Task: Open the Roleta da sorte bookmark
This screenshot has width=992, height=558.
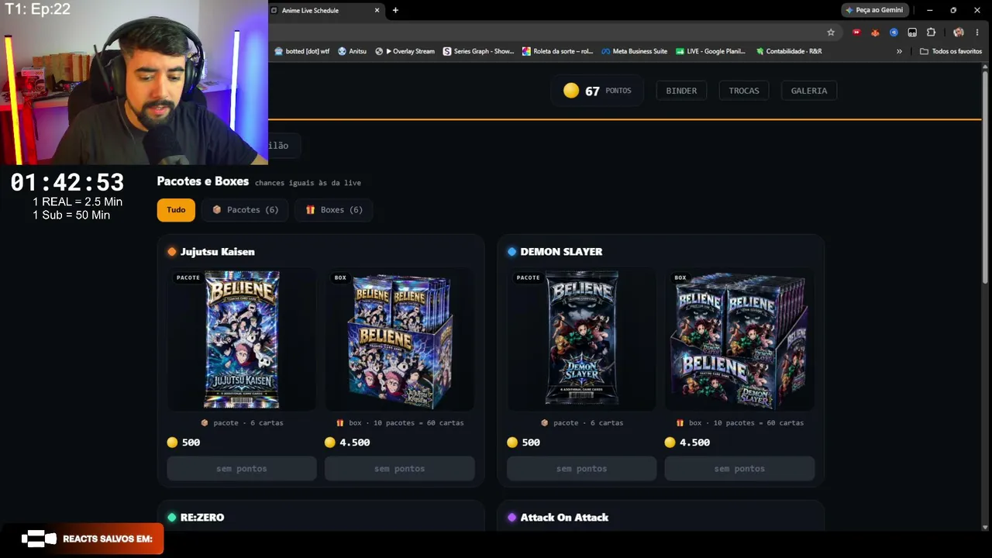Action: pyautogui.click(x=557, y=51)
